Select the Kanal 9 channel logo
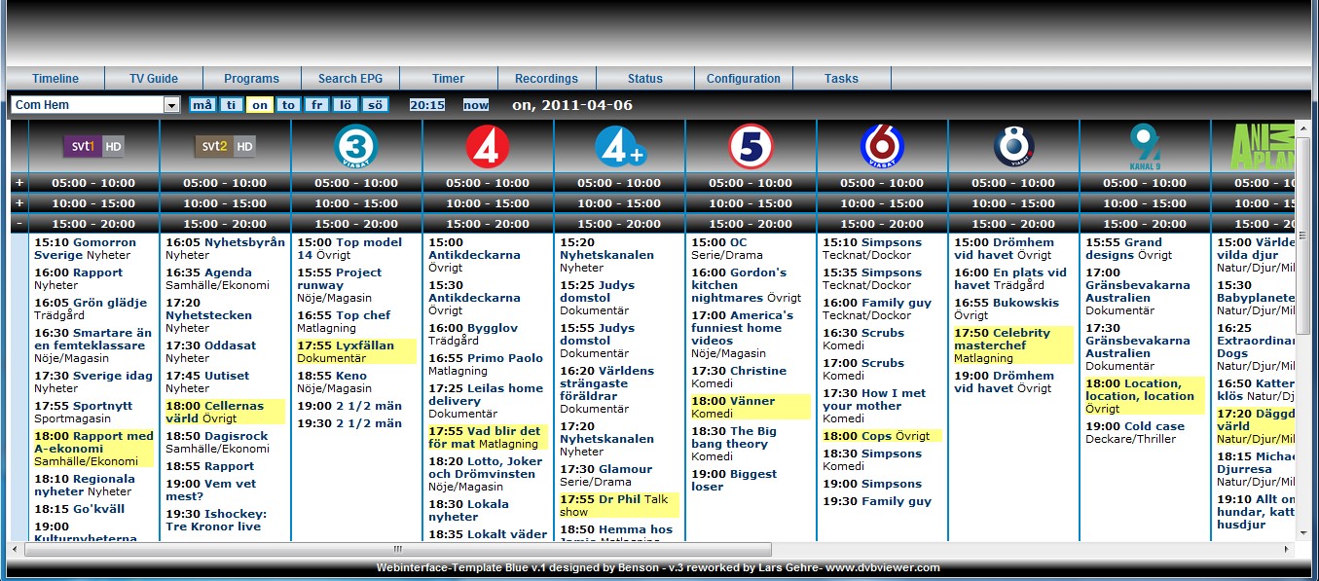Viewport: 1319px width, 581px height. point(1145,147)
